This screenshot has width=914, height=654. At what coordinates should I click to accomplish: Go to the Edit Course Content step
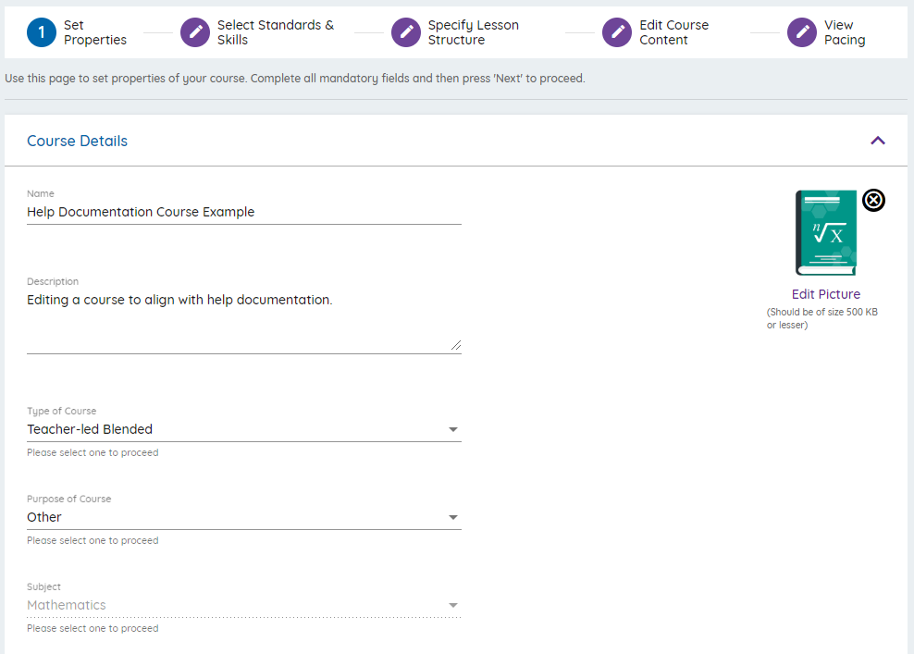click(x=656, y=32)
